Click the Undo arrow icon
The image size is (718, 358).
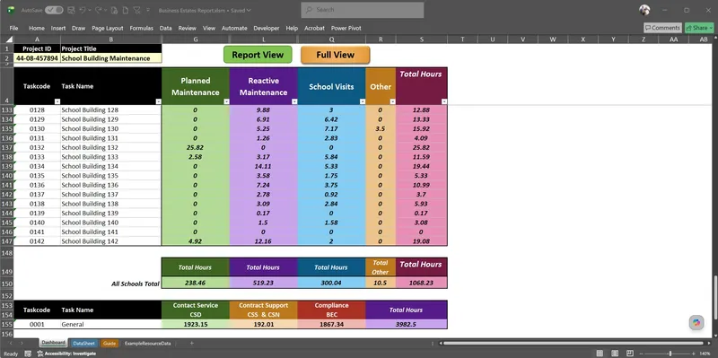[x=82, y=10]
